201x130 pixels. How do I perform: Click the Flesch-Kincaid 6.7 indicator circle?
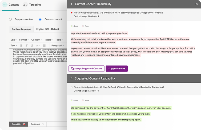coord(72,87)
